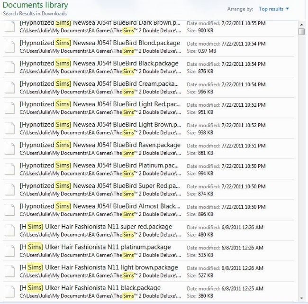The image size is (308, 304).
Task: Select file name BlueBird Platinum
Action: [x=99, y=166]
